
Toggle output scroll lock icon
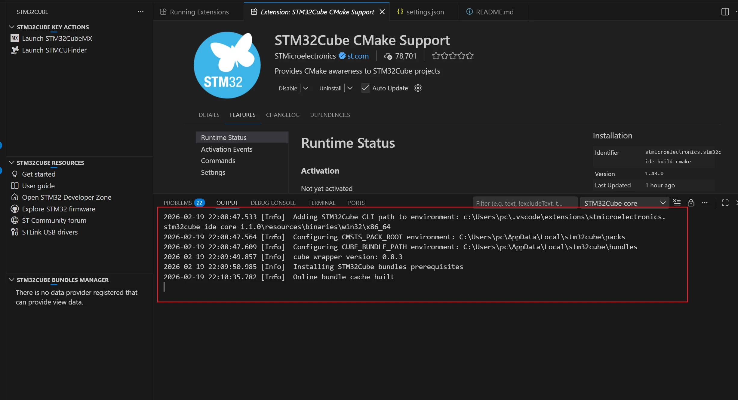pos(691,203)
